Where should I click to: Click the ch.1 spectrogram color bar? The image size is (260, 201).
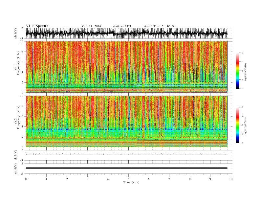click(237, 71)
